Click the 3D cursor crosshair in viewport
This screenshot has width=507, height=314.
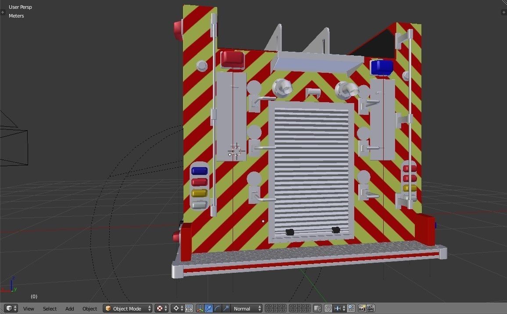point(236,151)
